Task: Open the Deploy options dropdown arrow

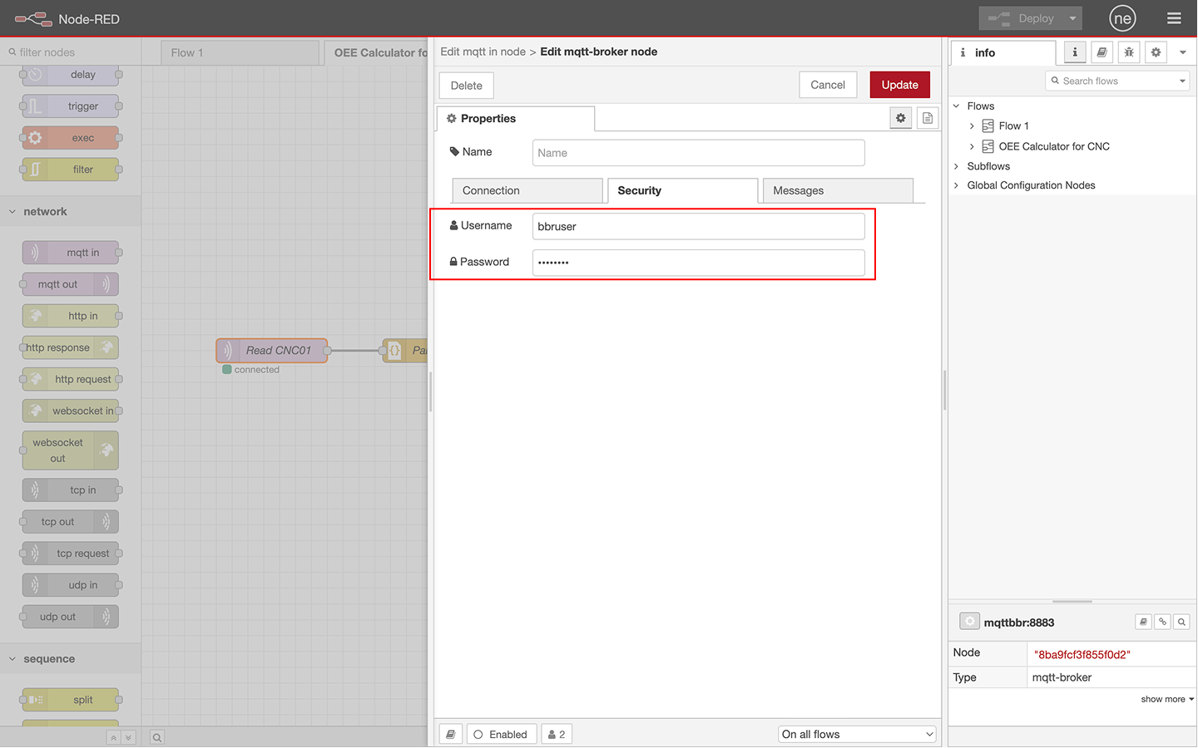Action: click(1073, 18)
